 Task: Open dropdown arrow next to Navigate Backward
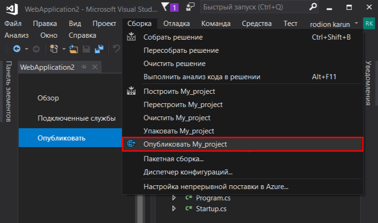(x=26, y=49)
